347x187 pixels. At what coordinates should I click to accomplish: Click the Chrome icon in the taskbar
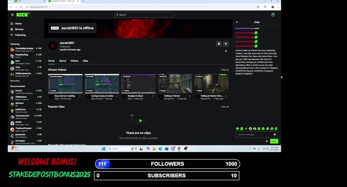(x=179, y=149)
